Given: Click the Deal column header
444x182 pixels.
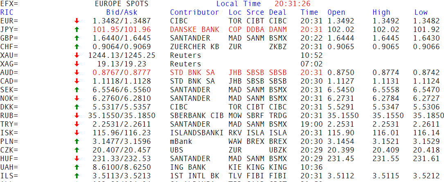Looking at the screenshot, I should pos(278,12).
